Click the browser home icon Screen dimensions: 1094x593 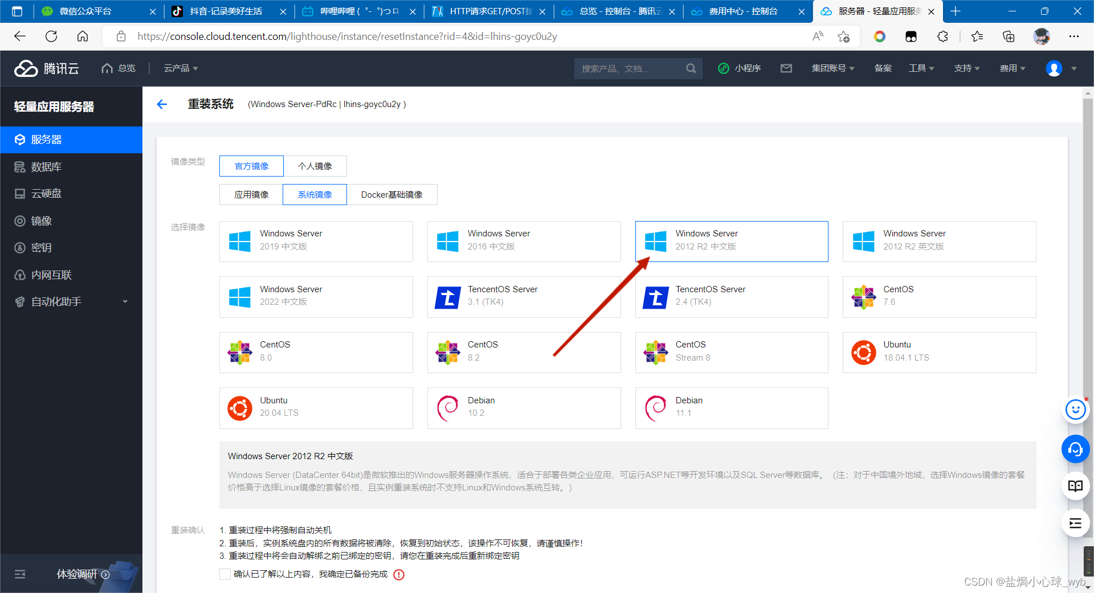83,36
